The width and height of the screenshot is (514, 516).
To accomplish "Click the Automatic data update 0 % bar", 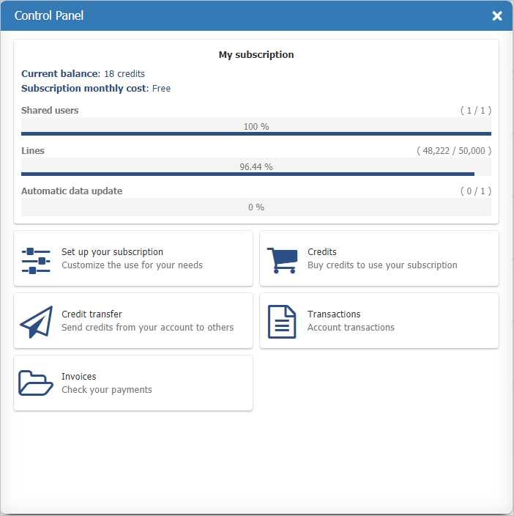I will (256, 207).
